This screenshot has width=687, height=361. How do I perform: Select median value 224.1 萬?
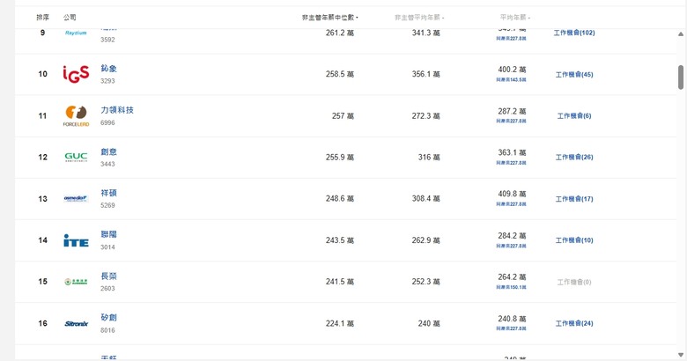tap(340, 323)
